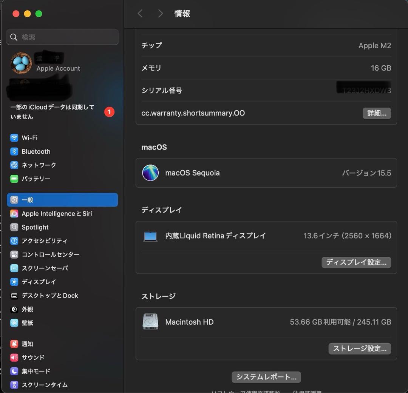The width and height of the screenshot is (408, 393).
Task: Click the バッテリー battery icon
Action: 14,179
